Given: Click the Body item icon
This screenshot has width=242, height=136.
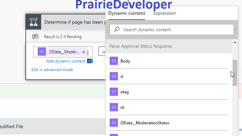Looking at the screenshot, I should (114, 61).
